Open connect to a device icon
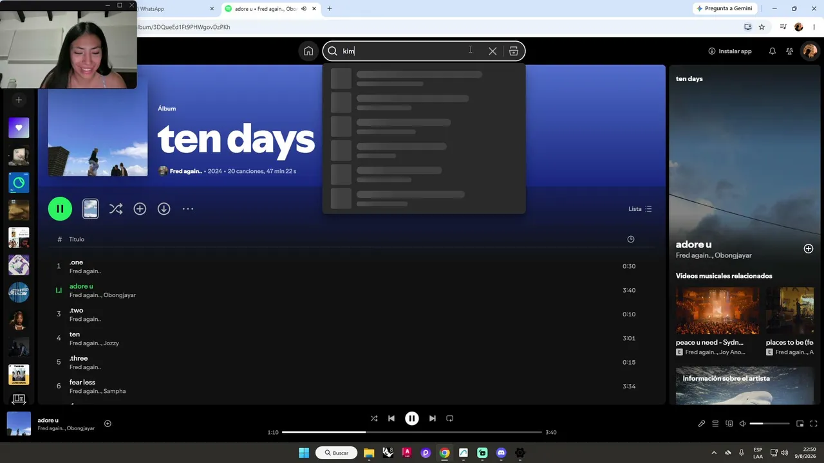This screenshot has height=463, width=824. [x=729, y=424]
